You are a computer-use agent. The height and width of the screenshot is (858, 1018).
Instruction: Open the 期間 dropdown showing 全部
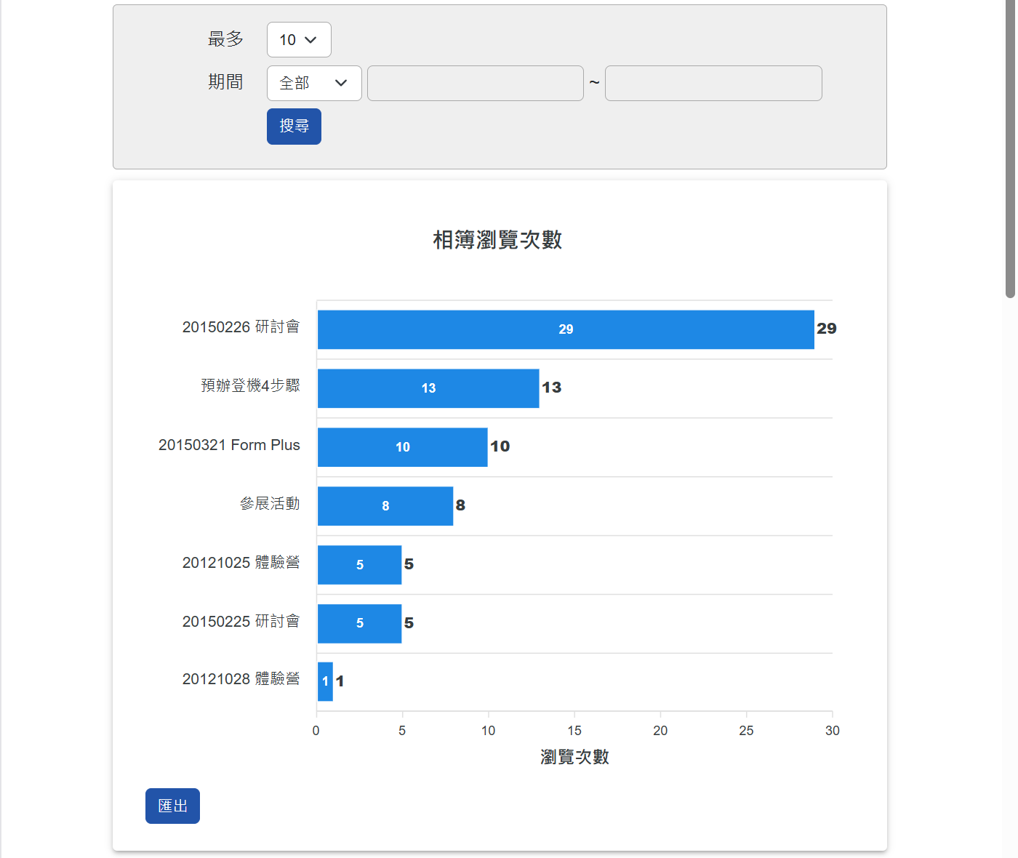(x=314, y=83)
